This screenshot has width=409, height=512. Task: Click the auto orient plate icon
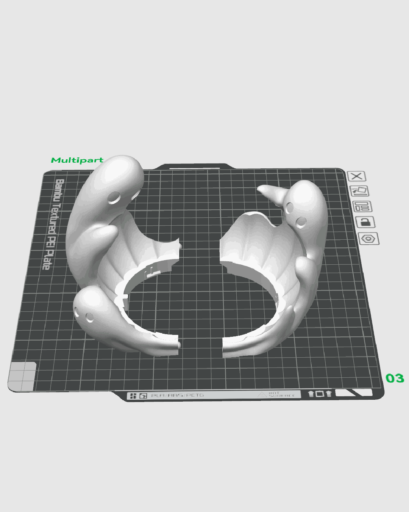click(359, 191)
